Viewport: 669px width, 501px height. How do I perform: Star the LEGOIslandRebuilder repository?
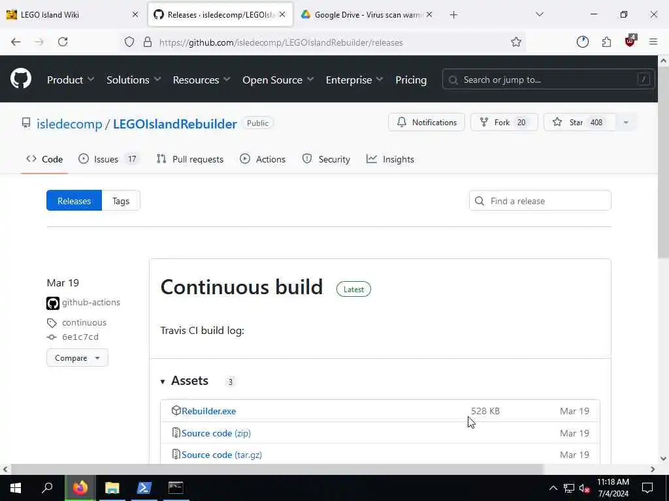tap(579, 123)
